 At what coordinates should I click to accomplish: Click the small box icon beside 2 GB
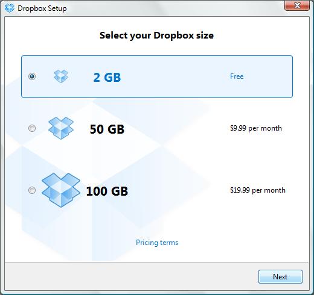pos(61,76)
